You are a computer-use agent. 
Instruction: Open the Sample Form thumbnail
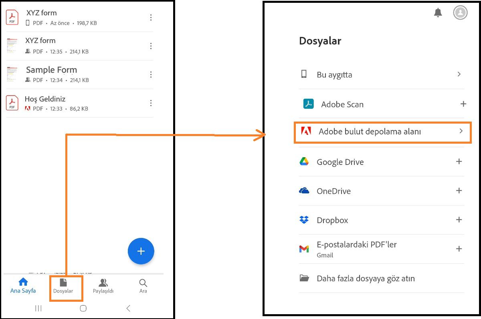pyautogui.click(x=12, y=74)
